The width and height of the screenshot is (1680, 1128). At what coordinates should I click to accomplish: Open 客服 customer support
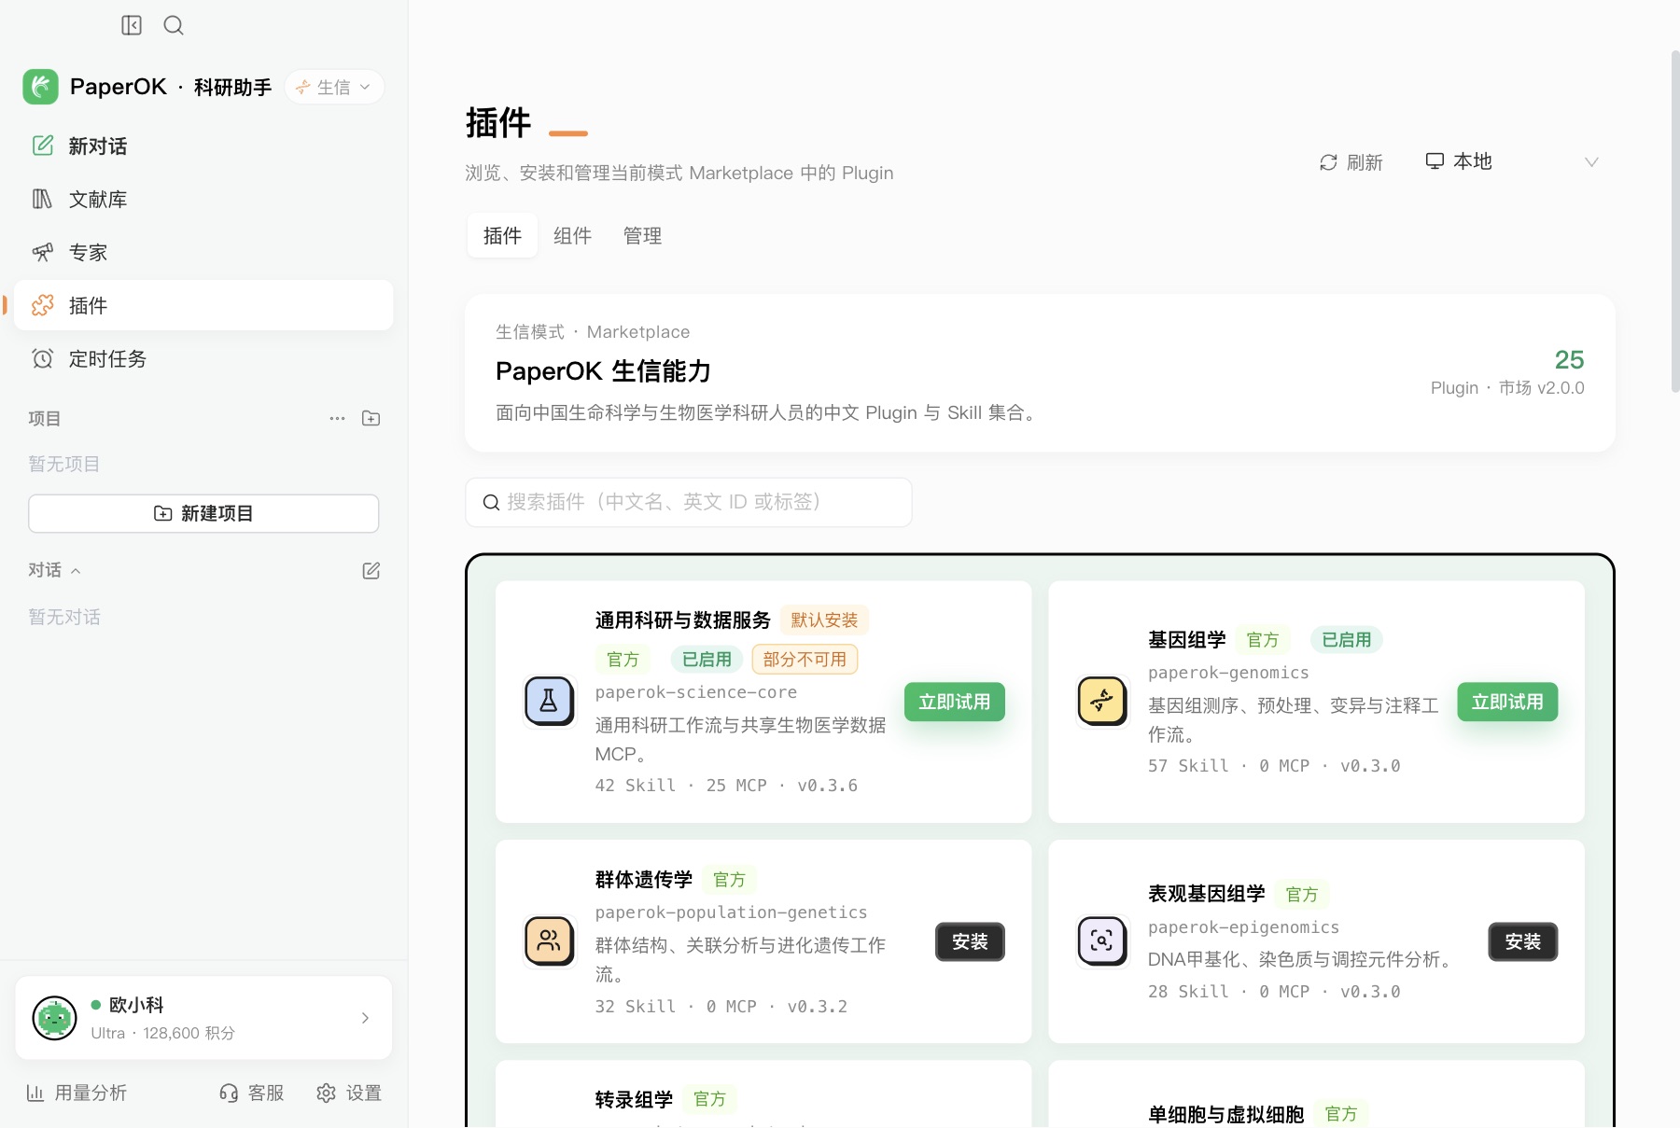251,1093
